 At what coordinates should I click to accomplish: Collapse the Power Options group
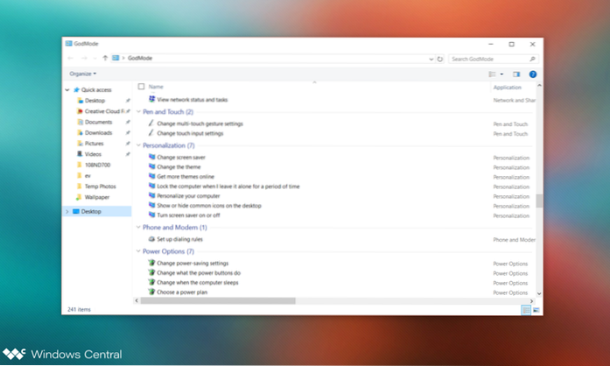coord(139,251)
